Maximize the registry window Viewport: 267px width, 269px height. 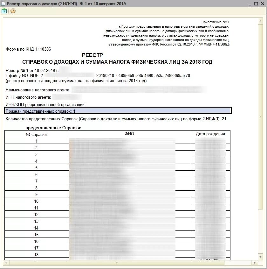pos(256,4)
